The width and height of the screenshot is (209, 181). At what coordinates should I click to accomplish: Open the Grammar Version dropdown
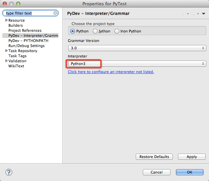[x=137, y=48]
